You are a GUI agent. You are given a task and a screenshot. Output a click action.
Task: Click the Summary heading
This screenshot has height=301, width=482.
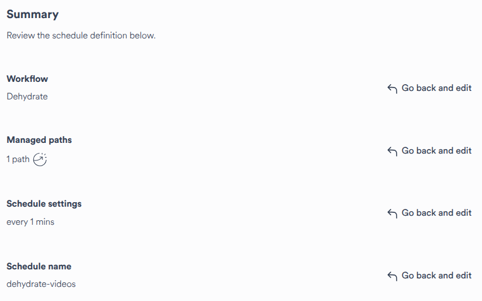pyautogui.click(x=32, y=15)
